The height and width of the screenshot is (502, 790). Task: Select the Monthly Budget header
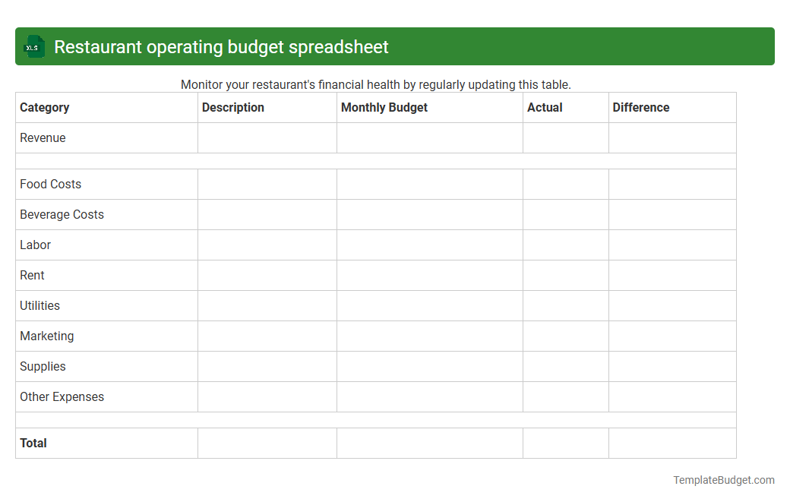coord(384,107)
